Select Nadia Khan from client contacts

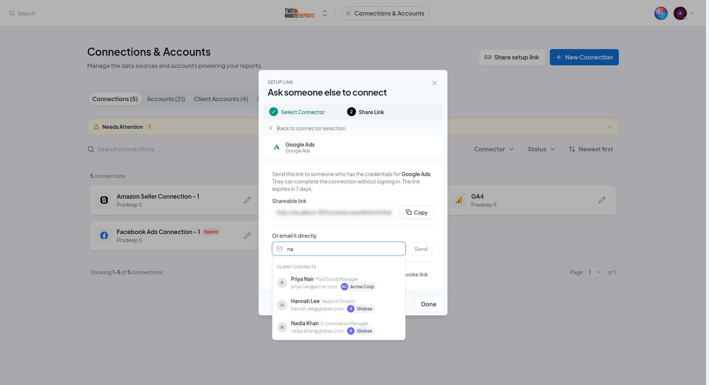339,327
